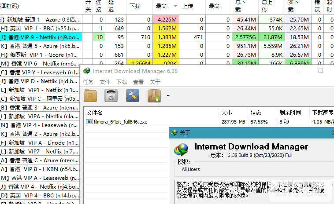Image resolution: width=334 pixels, height=204 pixels.
Task: Open the 关于 menu in IDM
Action: [x=155, y=82]
